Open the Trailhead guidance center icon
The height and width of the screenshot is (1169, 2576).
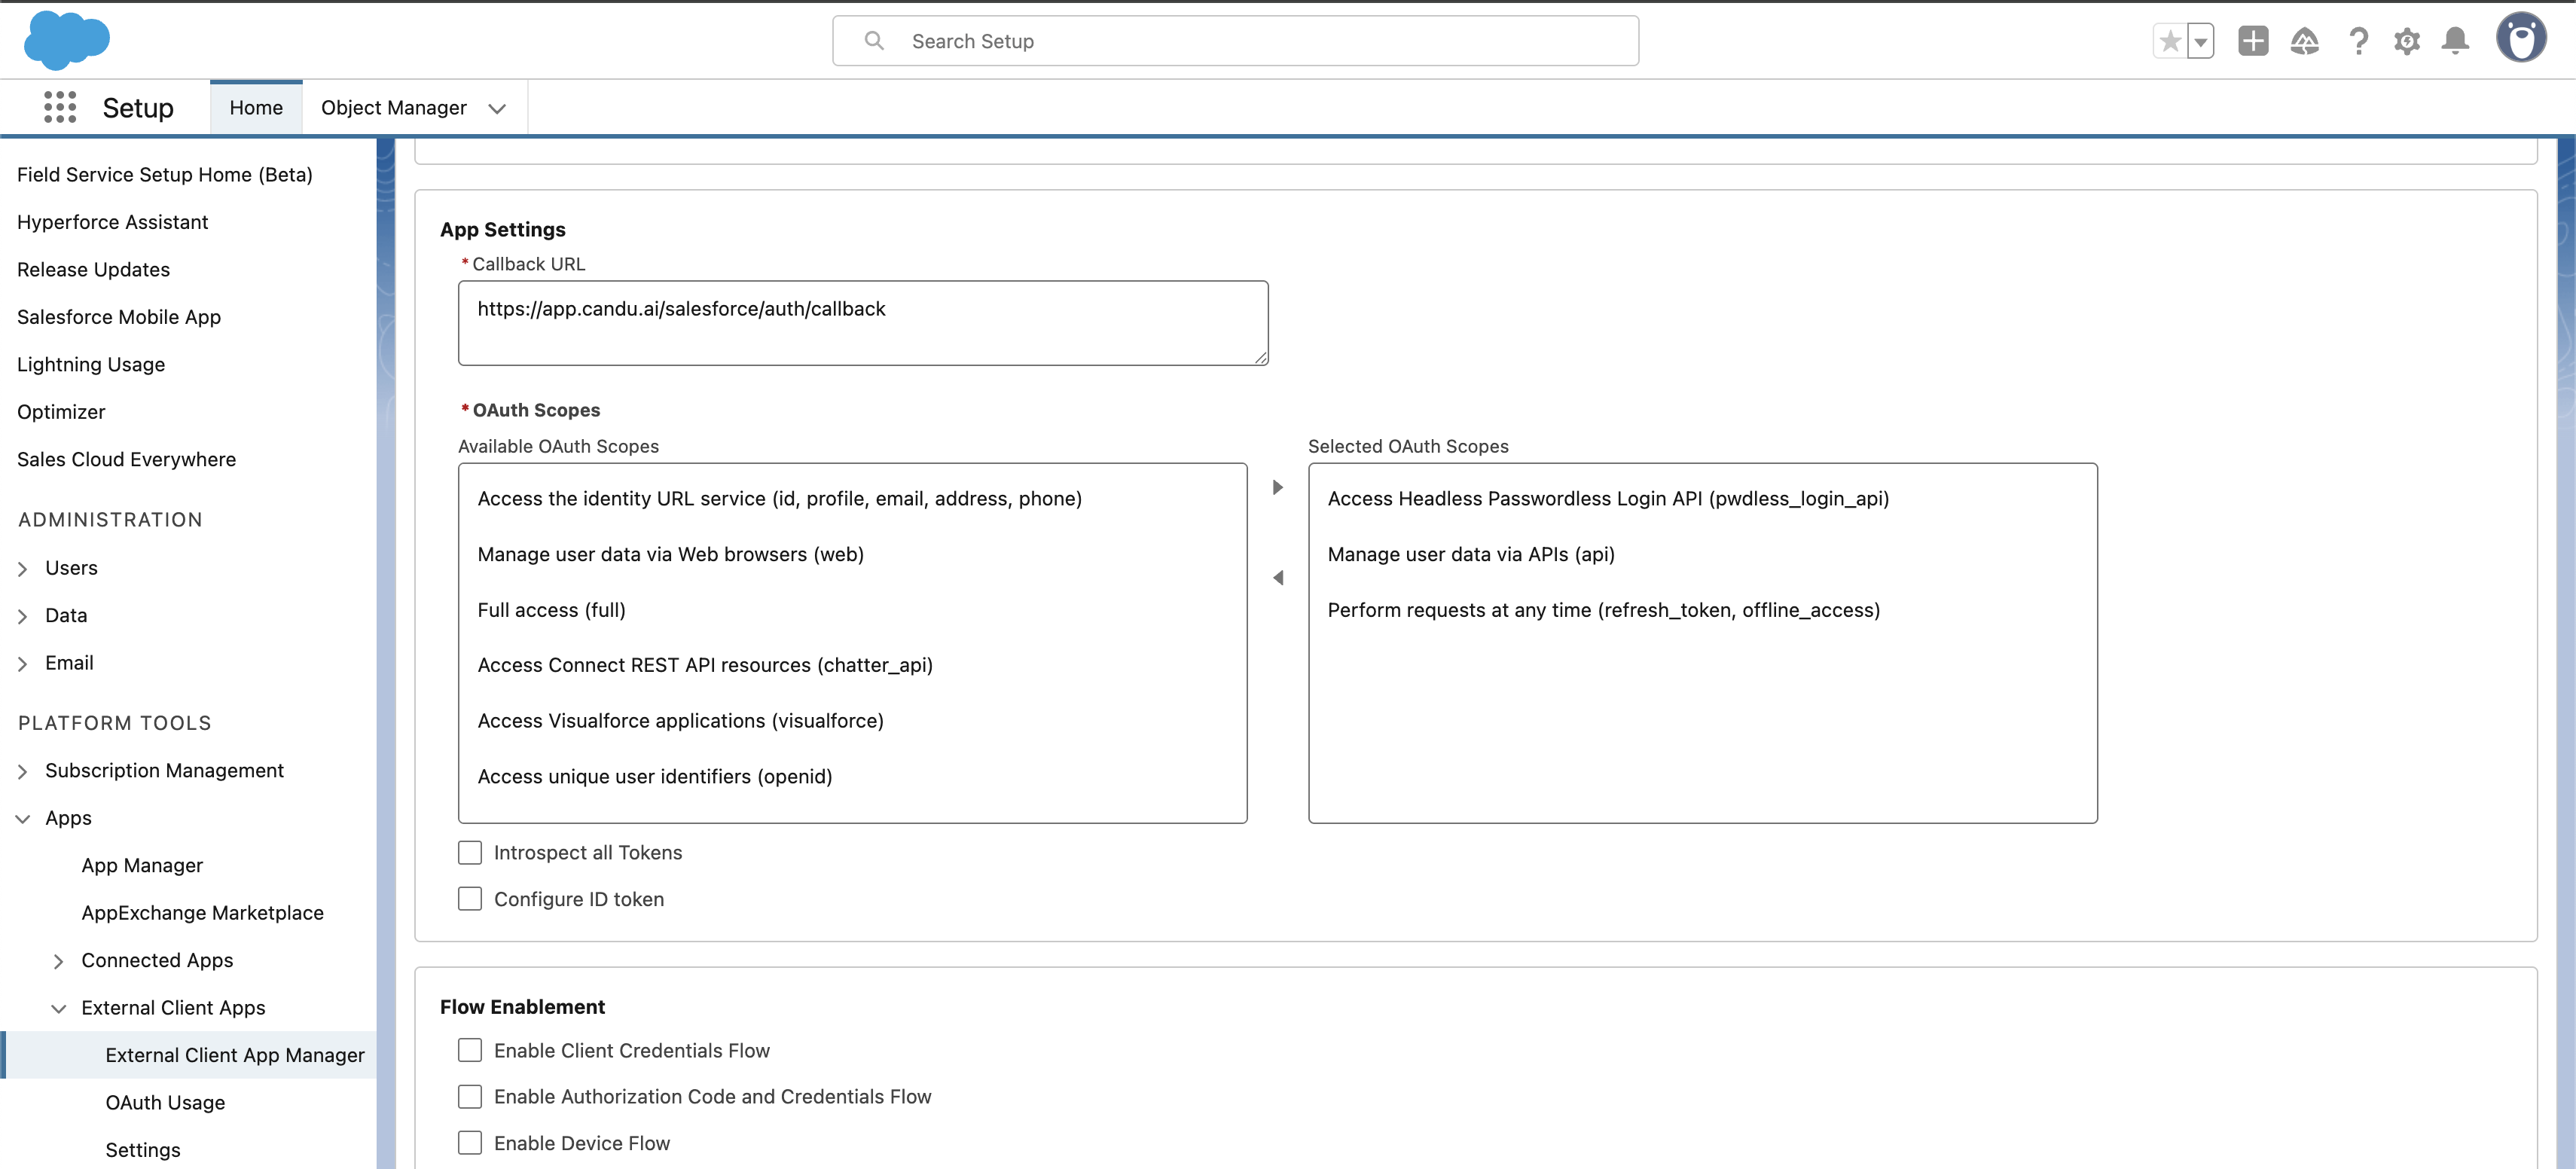pyautogui.click(x=2304, y=41)
